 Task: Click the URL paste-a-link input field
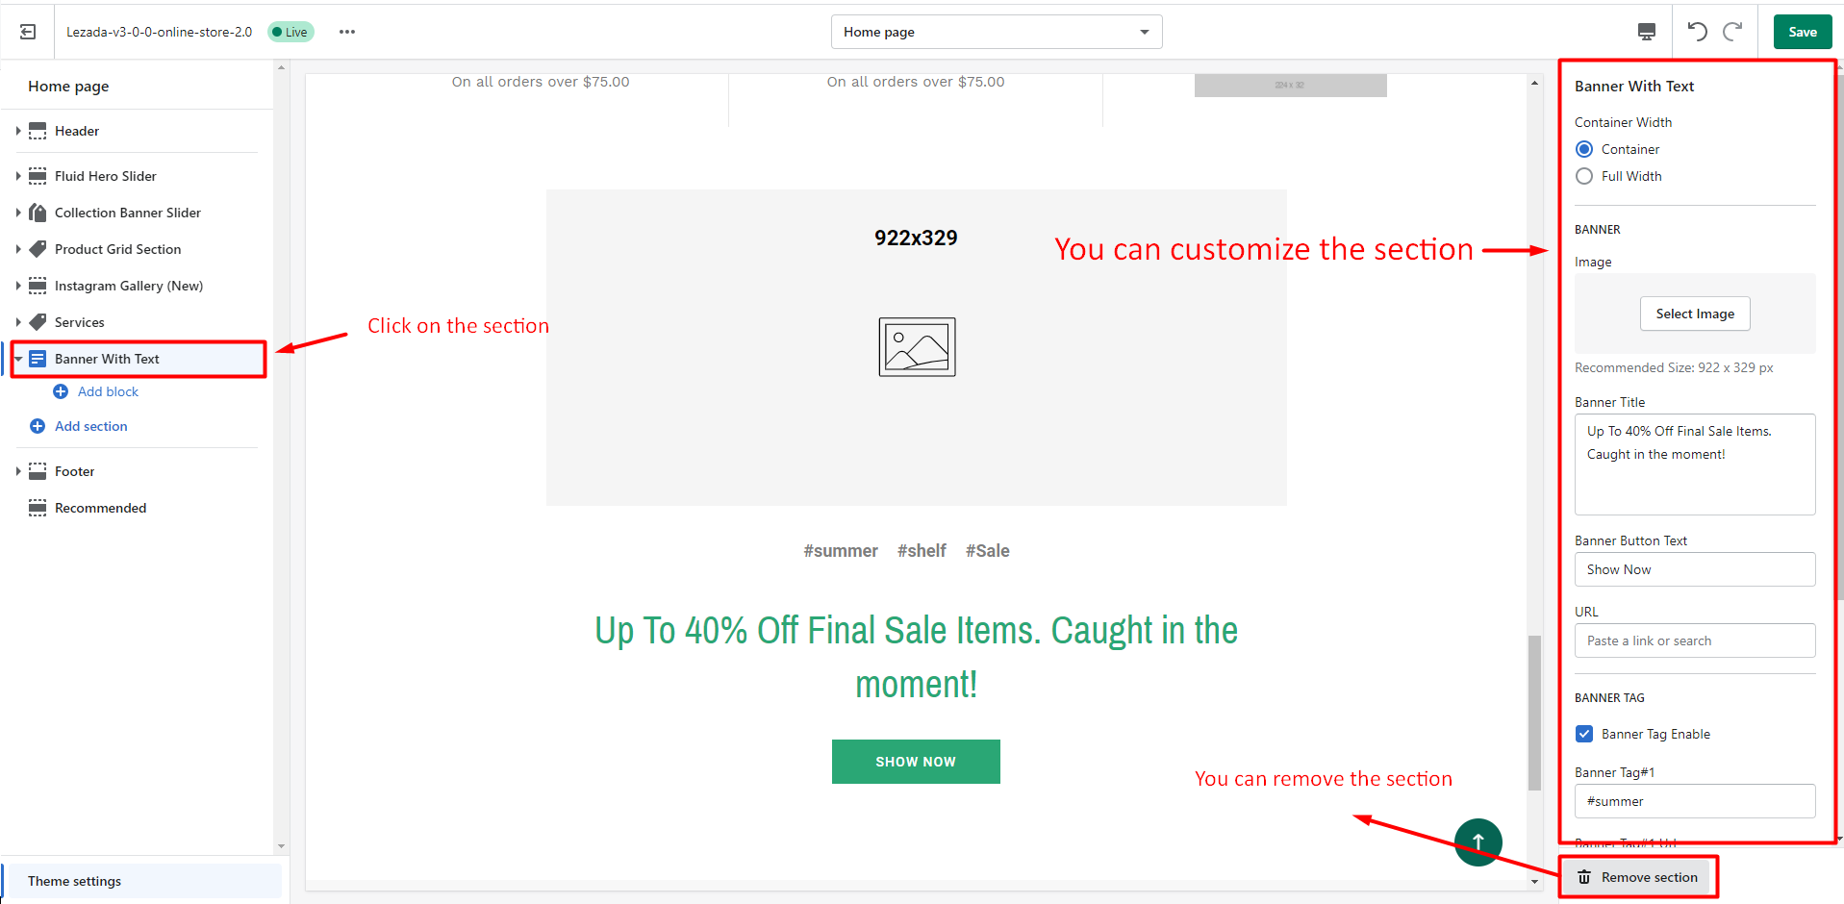point(1694,640)
